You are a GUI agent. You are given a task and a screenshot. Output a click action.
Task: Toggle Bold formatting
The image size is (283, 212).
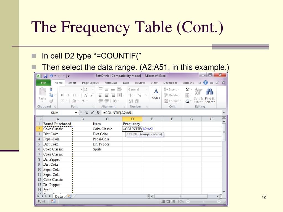(62, 95)
